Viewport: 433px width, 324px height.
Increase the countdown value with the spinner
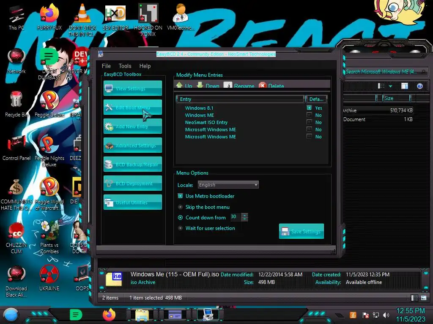point(245,215)
